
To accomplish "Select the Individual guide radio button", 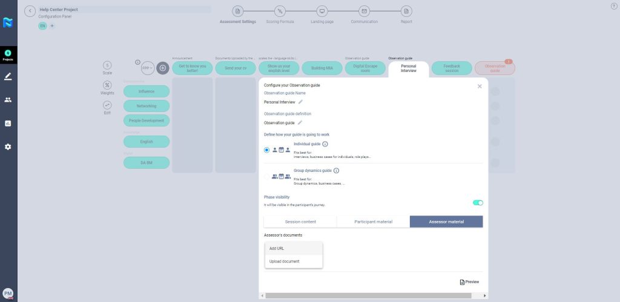I will [267, 150].
